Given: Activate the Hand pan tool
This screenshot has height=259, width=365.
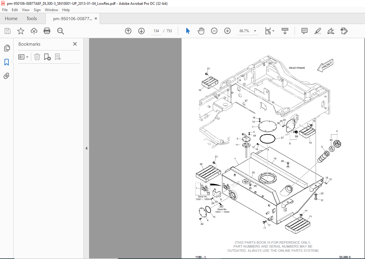Looking at the screenshot, I should coord(201,31).
